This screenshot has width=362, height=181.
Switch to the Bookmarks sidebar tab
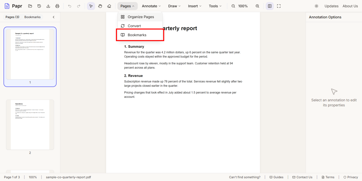[32, 17]
